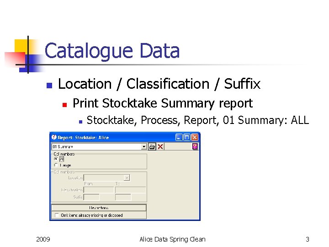Open the 01 Summary report dropdown
Screen dimensions: 329x247
pyautogui.click(x=144, y=147)
